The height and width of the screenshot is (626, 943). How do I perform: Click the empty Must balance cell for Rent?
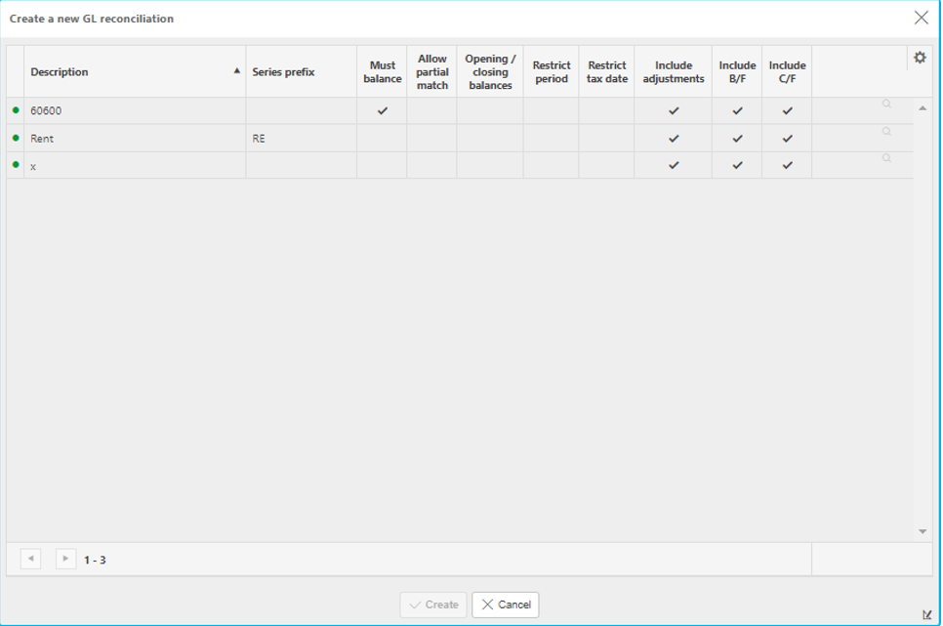[x=382, y=139]
